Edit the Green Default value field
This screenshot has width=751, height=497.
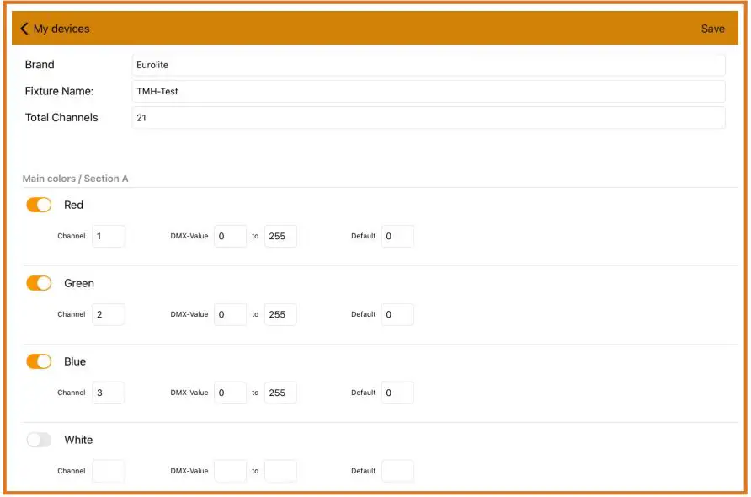point(397,314)
